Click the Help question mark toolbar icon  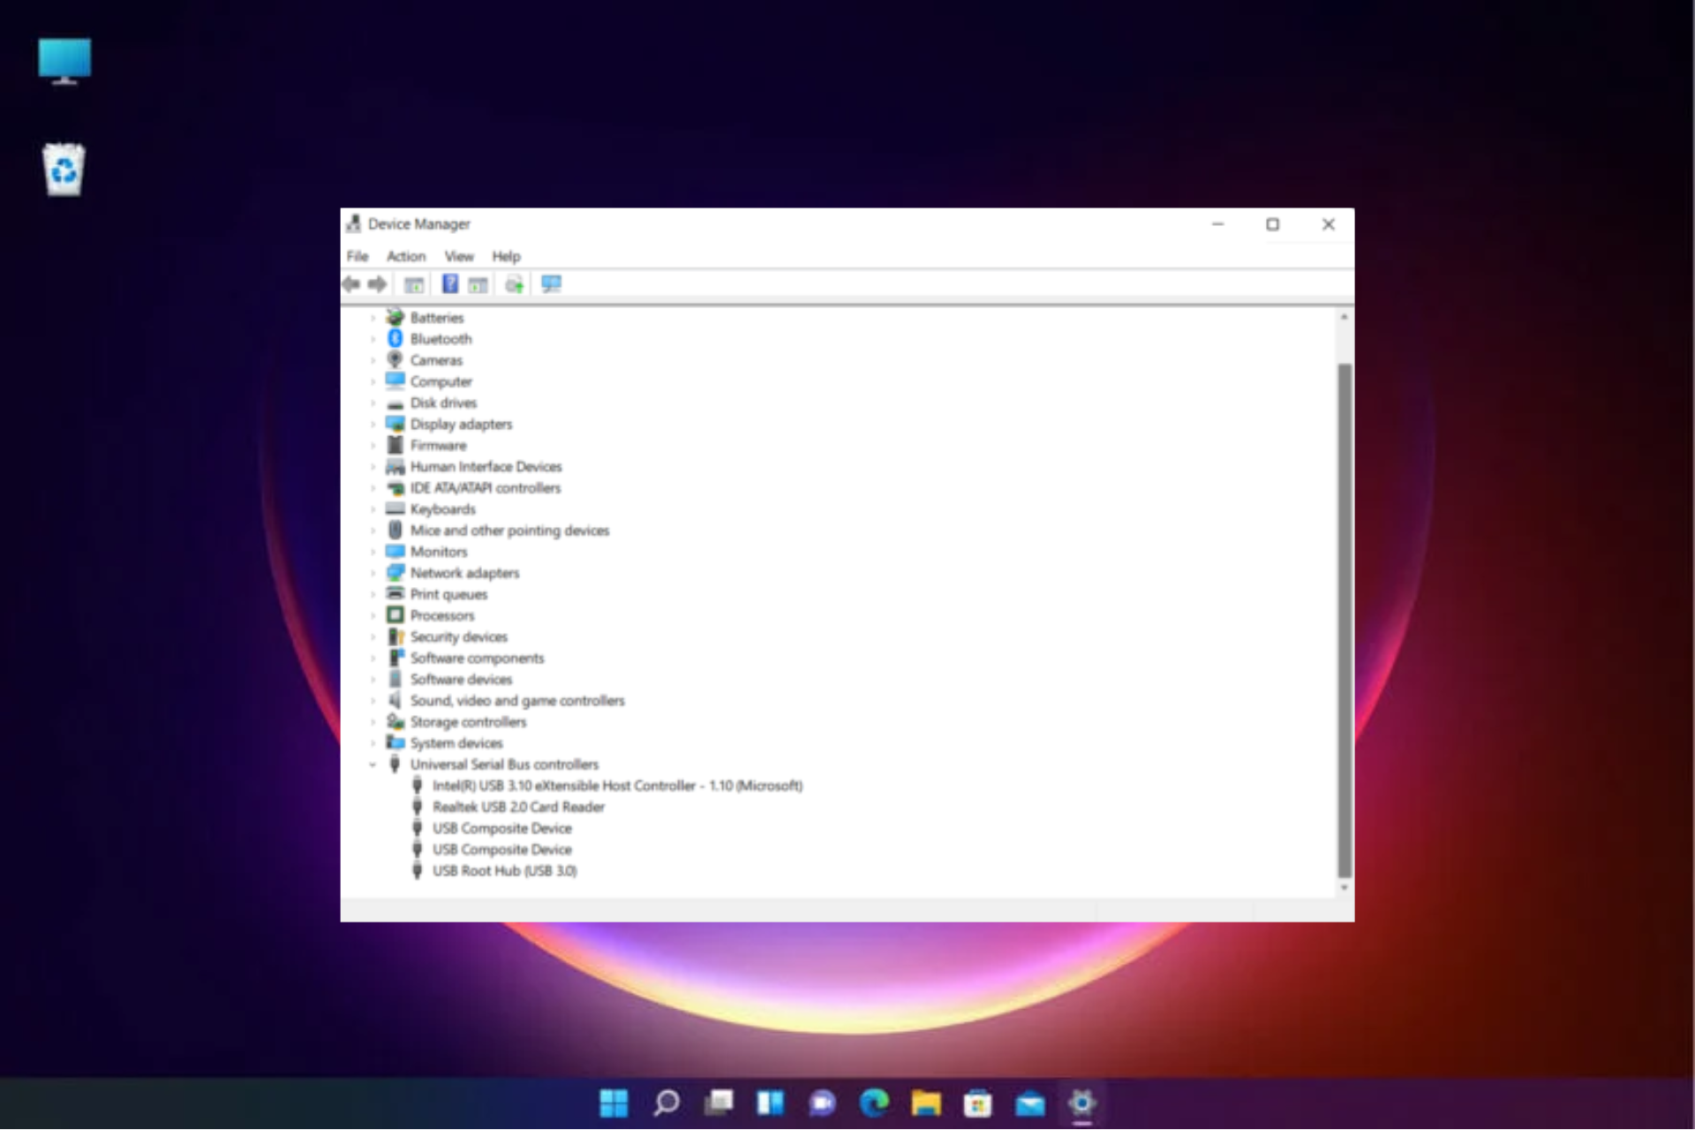click(x=449, y=284)
